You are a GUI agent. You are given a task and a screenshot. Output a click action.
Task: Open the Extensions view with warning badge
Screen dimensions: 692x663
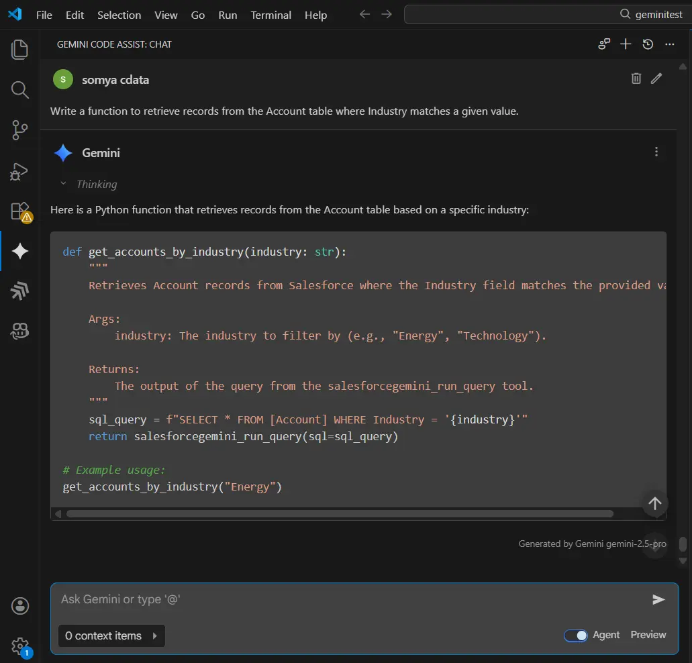pyautogui.click(x=20, y=211)
